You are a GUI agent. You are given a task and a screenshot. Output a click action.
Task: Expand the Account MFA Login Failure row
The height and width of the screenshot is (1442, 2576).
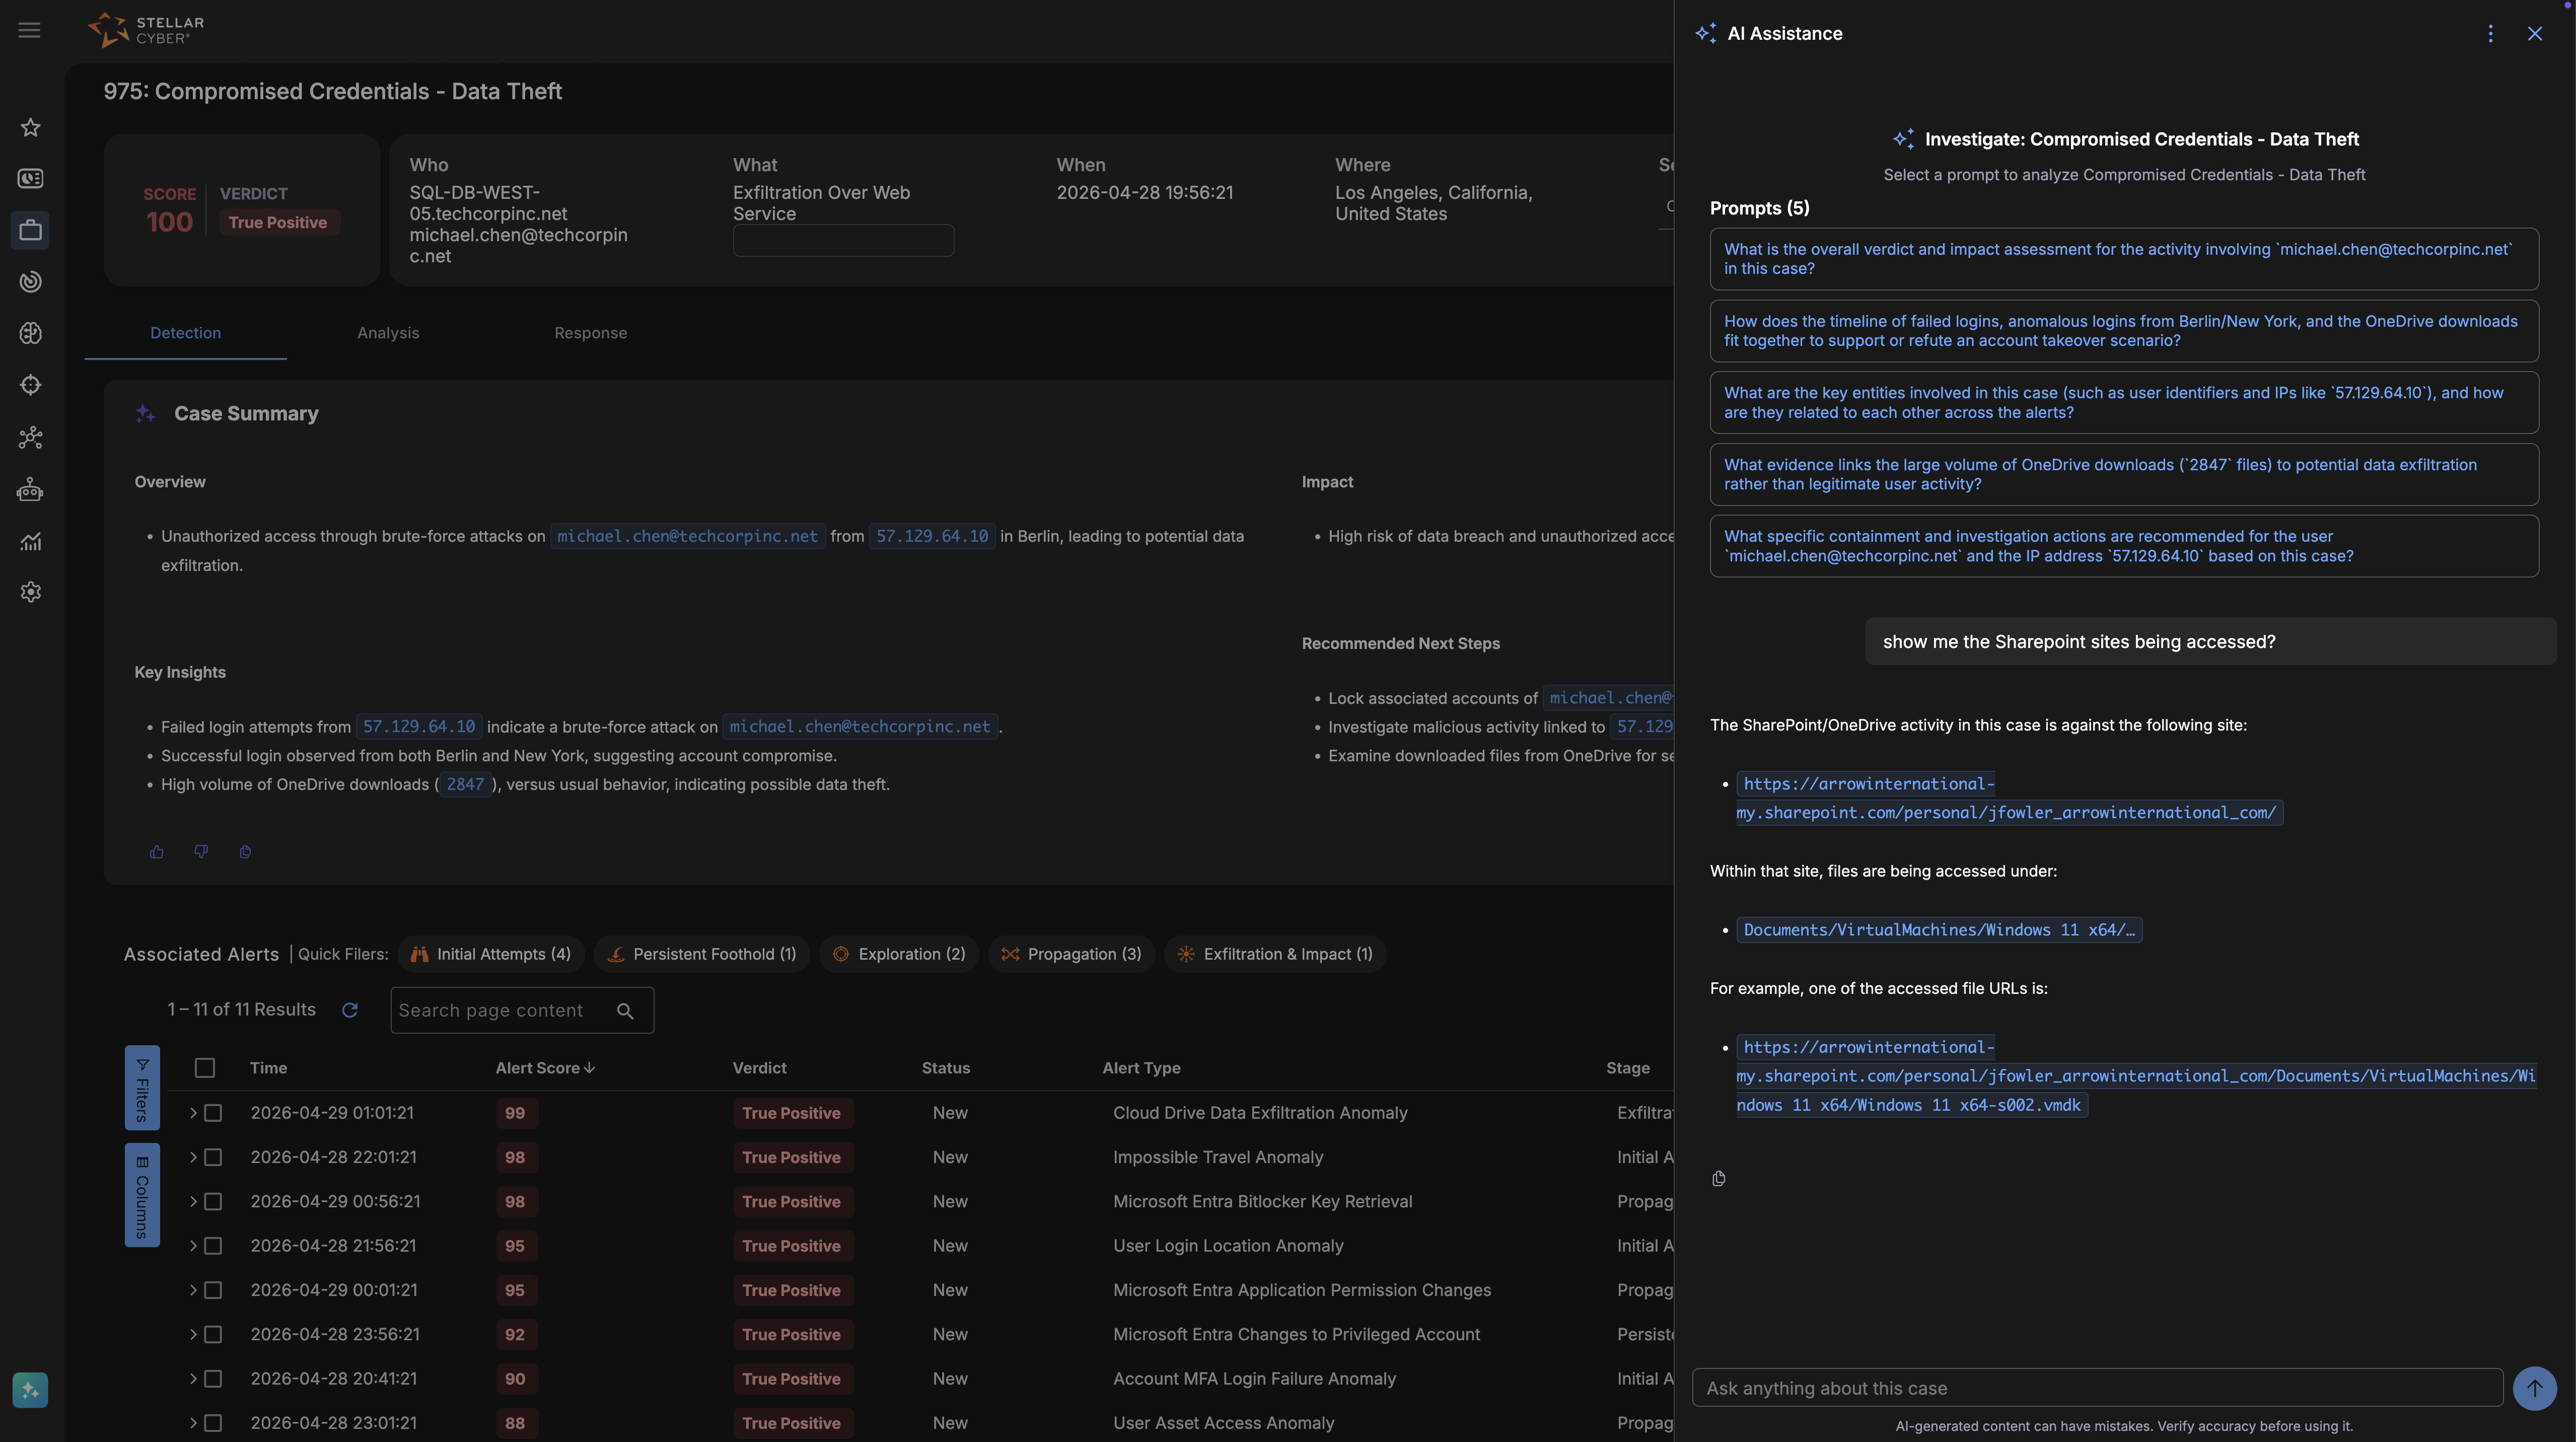point(193,1379)
